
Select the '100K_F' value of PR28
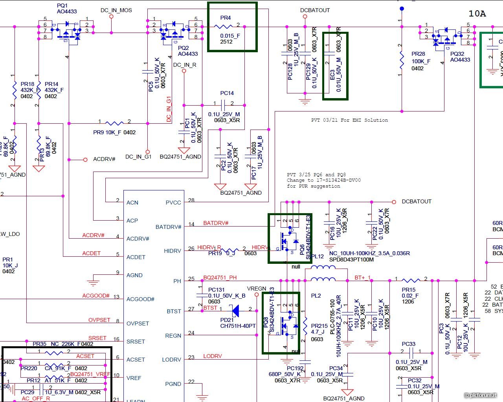421,61
